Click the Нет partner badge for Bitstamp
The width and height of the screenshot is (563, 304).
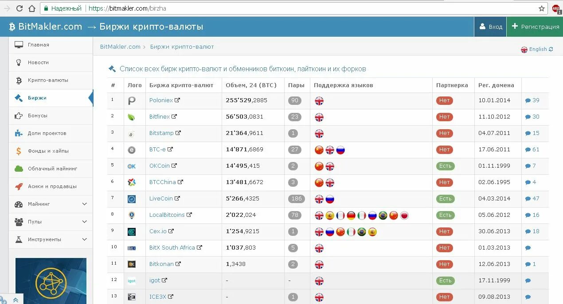445,133
